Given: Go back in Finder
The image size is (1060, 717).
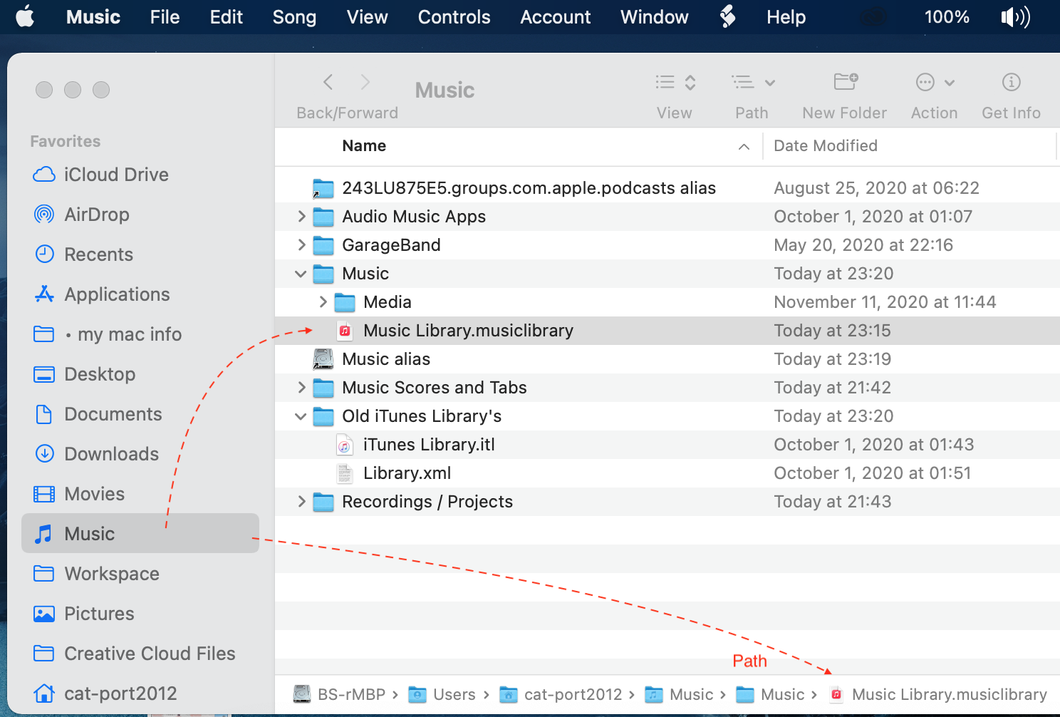Looking at the screenshot, I should [x=328, y=82].
